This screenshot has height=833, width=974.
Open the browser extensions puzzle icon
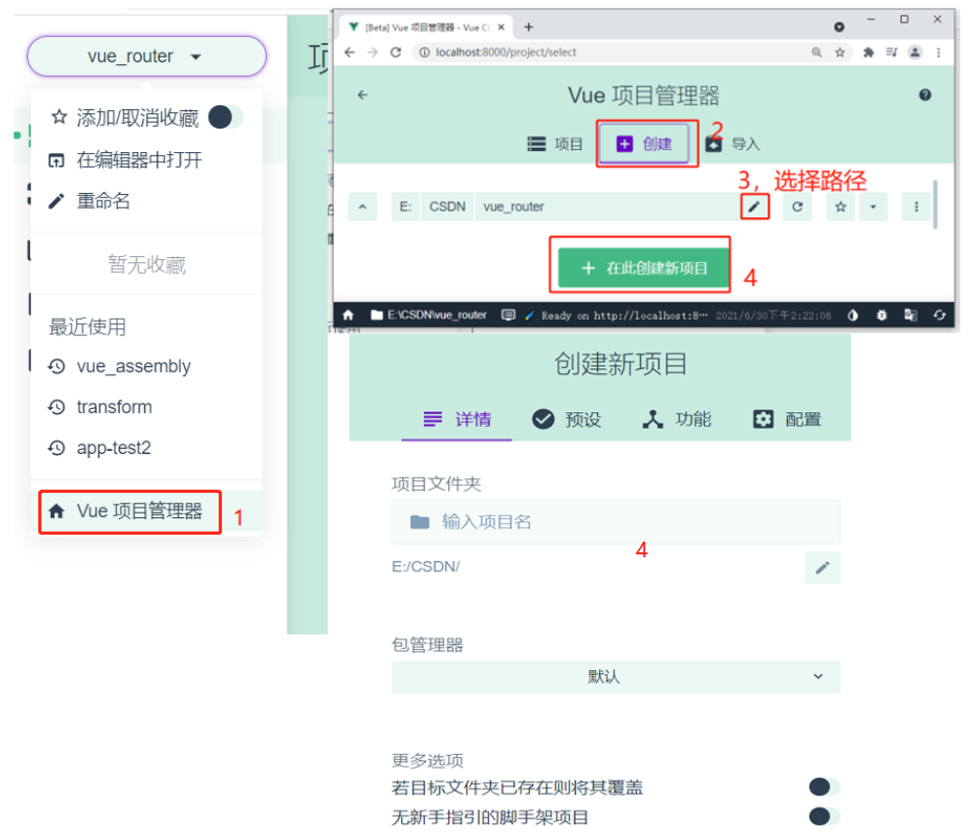[x=869, y=53]
